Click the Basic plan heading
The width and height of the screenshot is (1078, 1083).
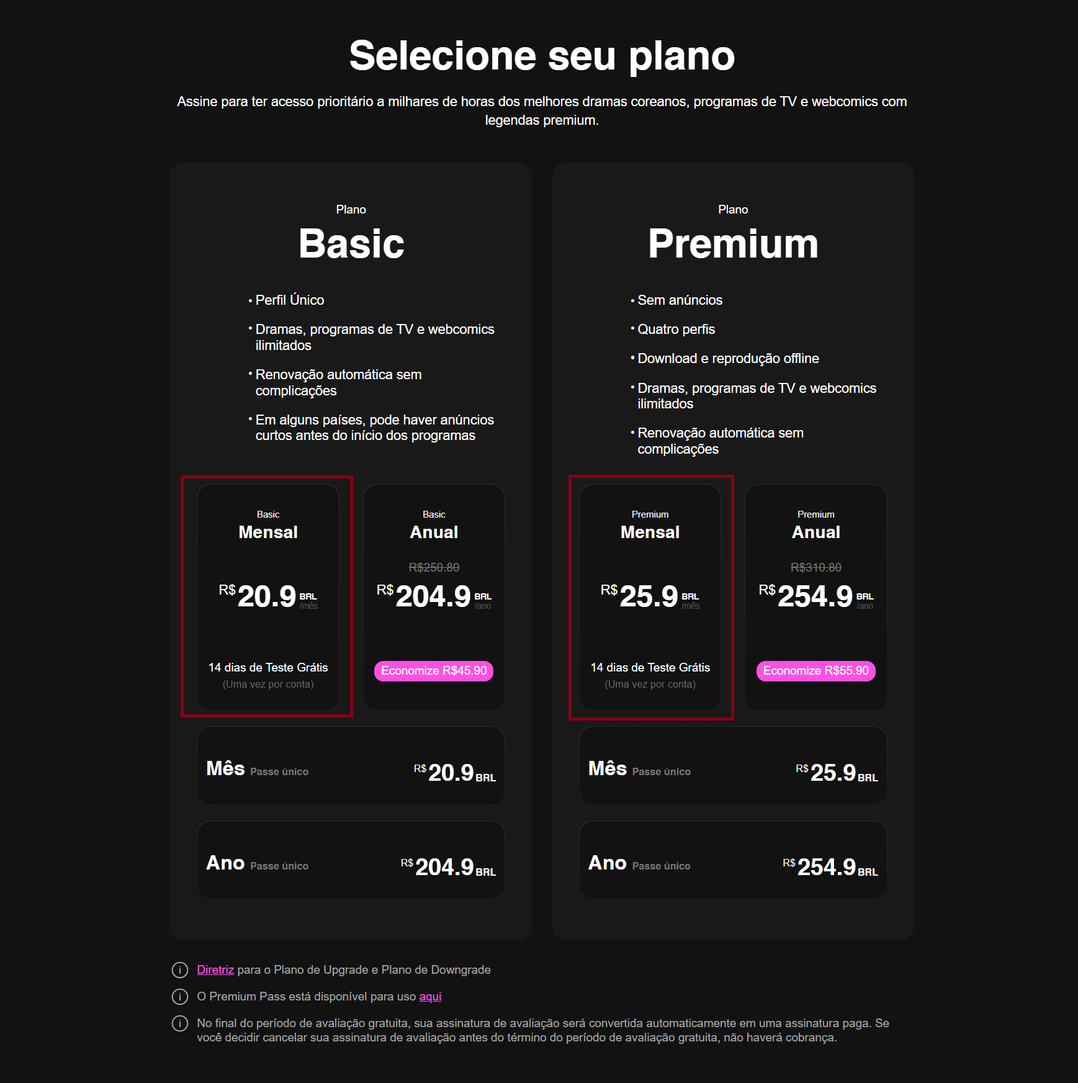pos(351,243)
